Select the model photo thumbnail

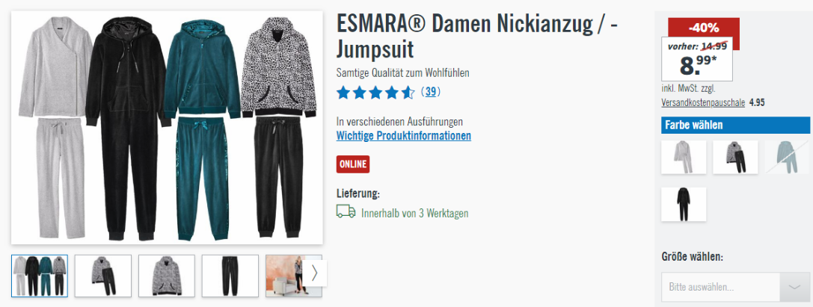point(286,276)
